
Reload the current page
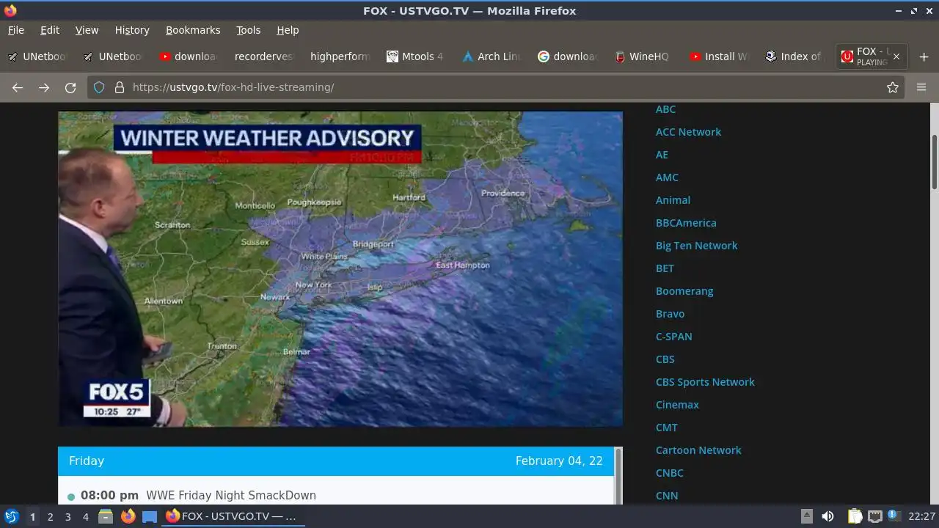(x=70, y=87)
